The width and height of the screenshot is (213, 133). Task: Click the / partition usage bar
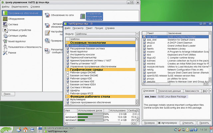[x=91, y=114]
